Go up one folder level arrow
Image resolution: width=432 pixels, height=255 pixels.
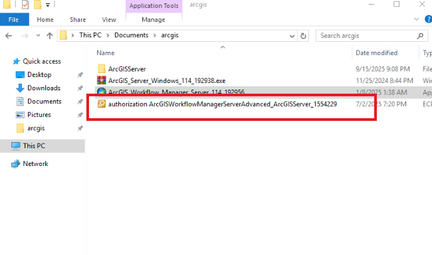[x=50, y=36]
